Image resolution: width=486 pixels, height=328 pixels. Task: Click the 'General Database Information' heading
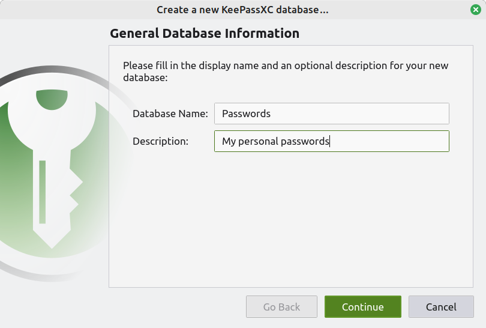(x=205, y=33)
